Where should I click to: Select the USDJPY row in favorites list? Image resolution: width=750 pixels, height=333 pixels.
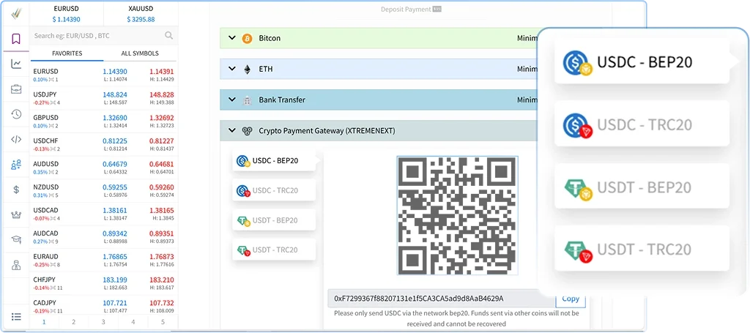pos(104,98)
